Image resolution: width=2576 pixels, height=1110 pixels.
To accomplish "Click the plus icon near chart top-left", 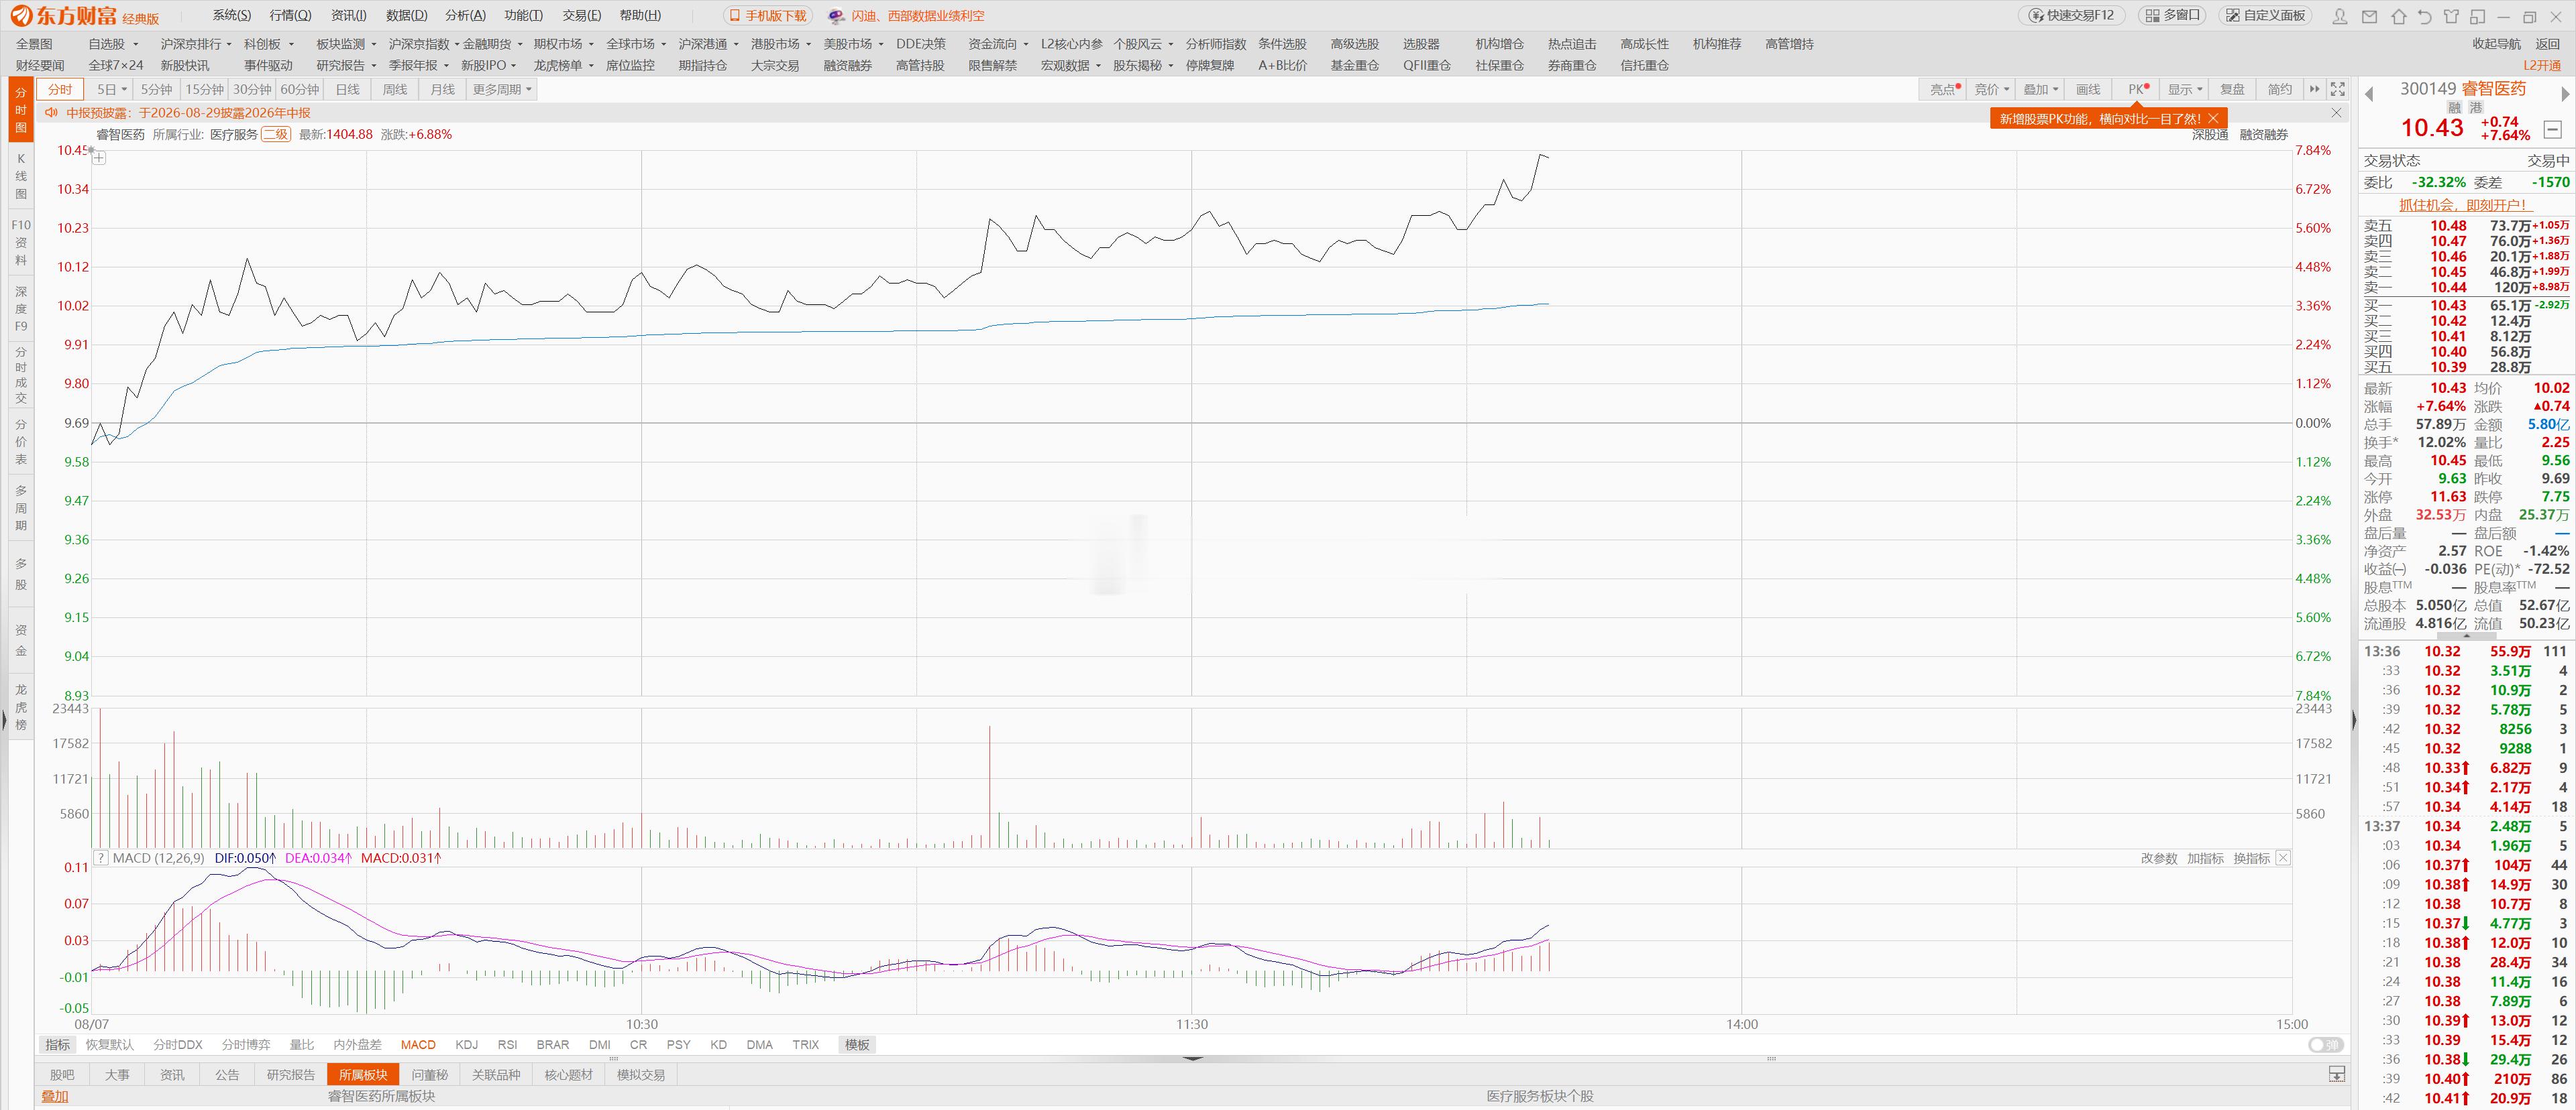I will 99,157.
